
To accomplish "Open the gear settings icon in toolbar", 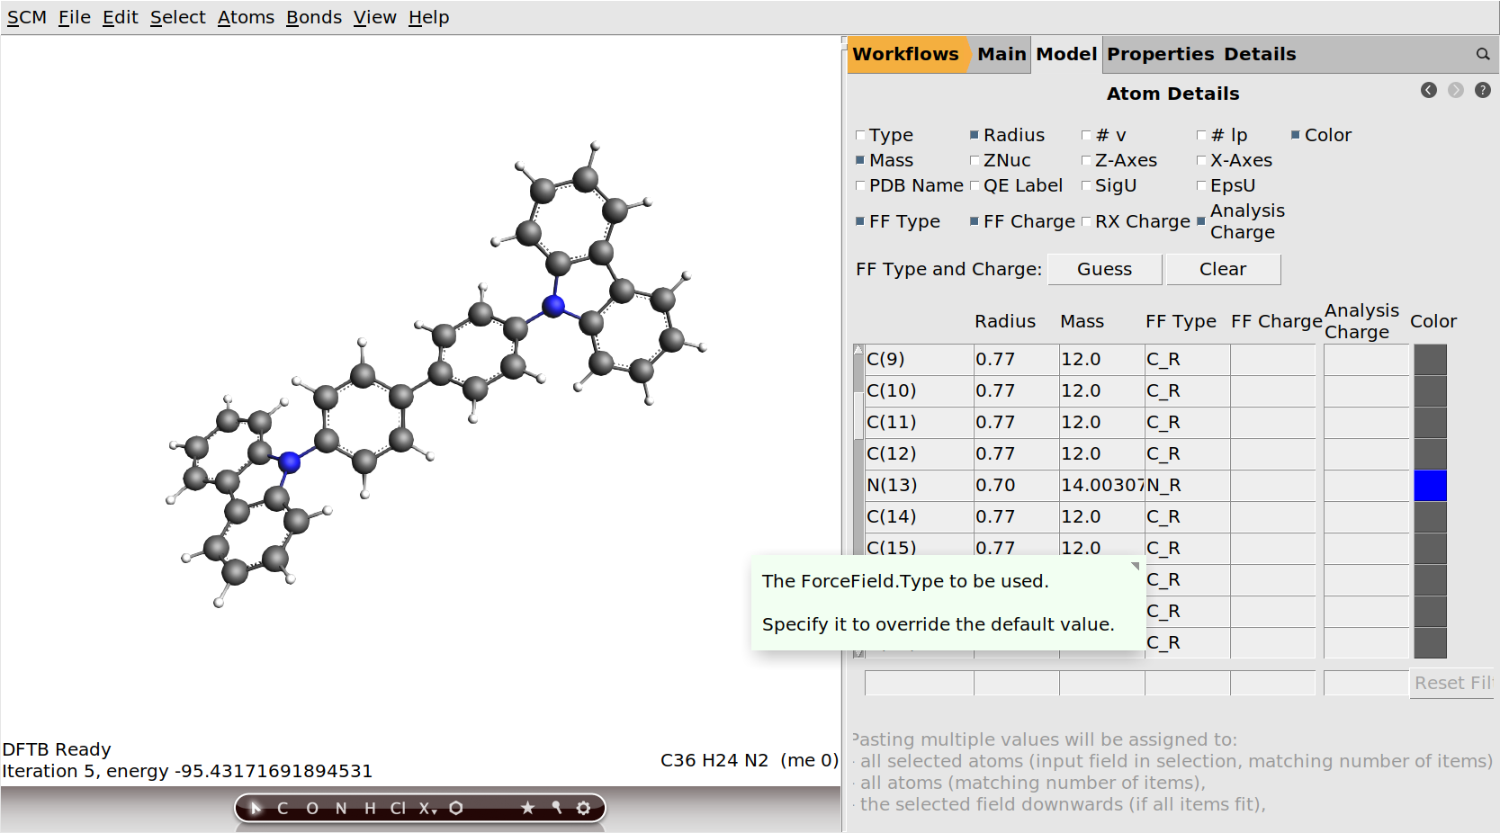I will [584, 808].
